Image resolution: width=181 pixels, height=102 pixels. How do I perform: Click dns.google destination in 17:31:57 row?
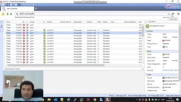coord(78,49)
